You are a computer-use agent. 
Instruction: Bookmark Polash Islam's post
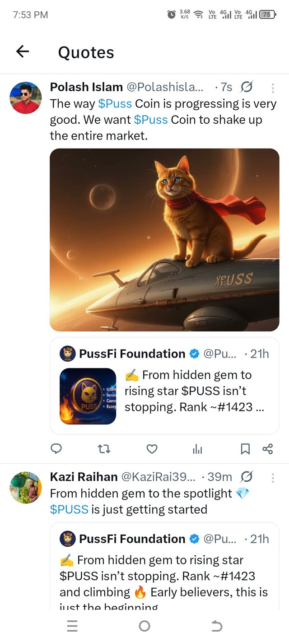pos(245,449)
